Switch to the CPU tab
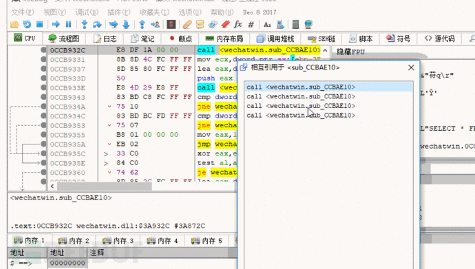475x269 pixels. coord(25,38)
